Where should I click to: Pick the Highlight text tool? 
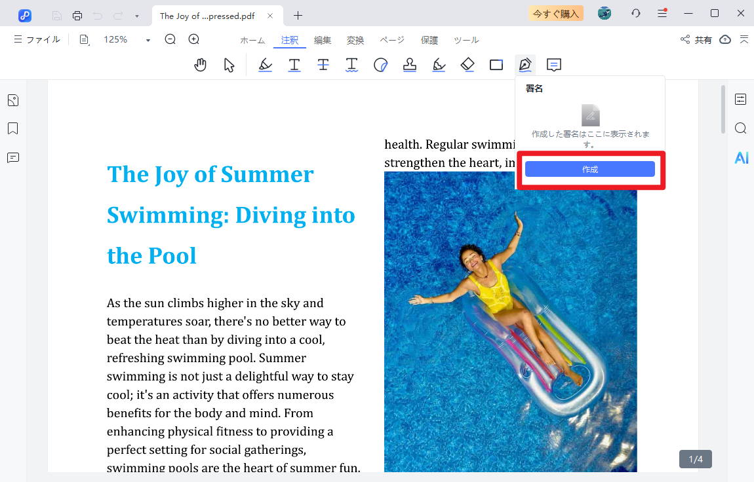pyautogui.click(x=265, y=65)
